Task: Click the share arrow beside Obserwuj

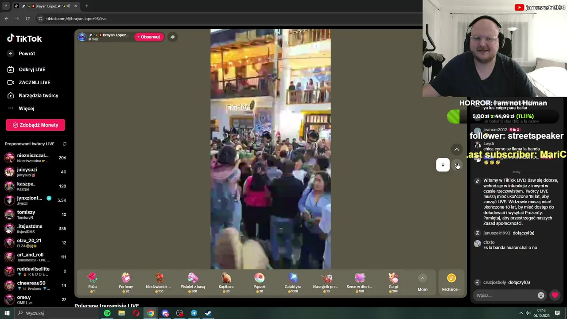Action: (x=173, y=37)
